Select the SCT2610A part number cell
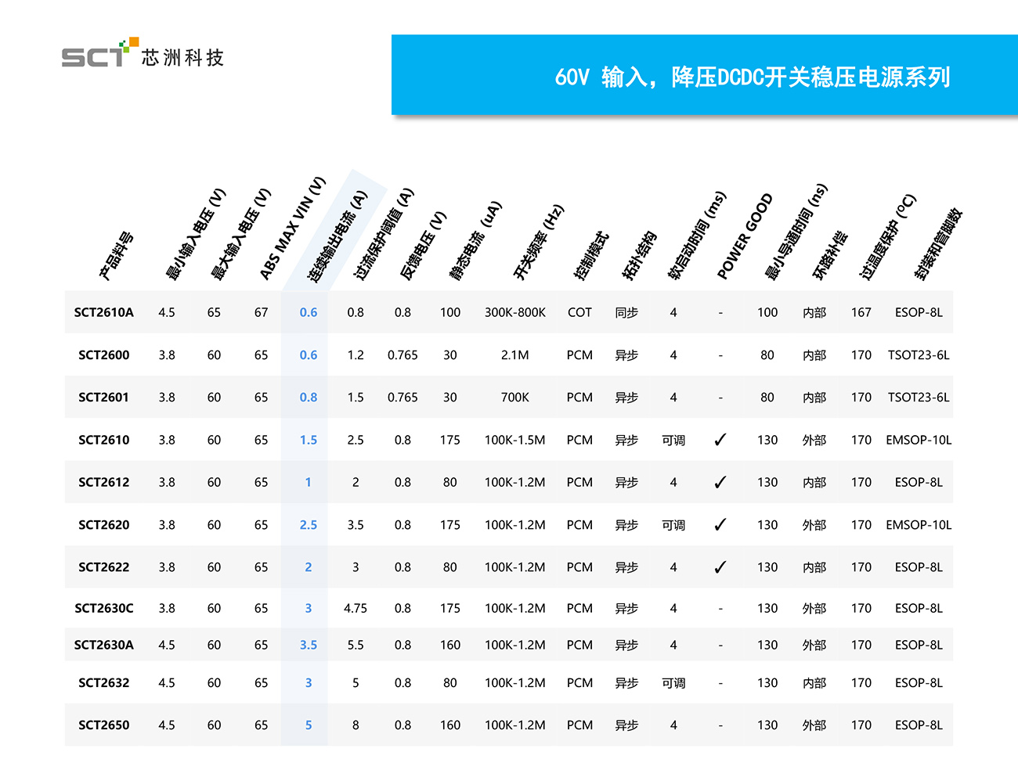Image resolution: width=1018 pixels, height=759 pixels. click(x=104, y=312)
